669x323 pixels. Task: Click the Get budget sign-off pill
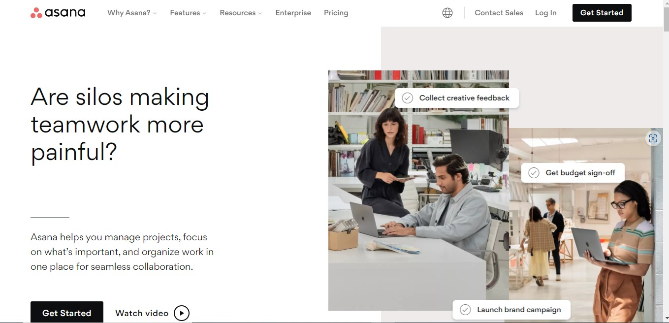[x=573, y=172]
